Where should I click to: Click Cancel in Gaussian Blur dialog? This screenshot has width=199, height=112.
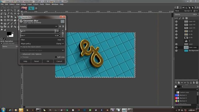[x=59, y=61]
